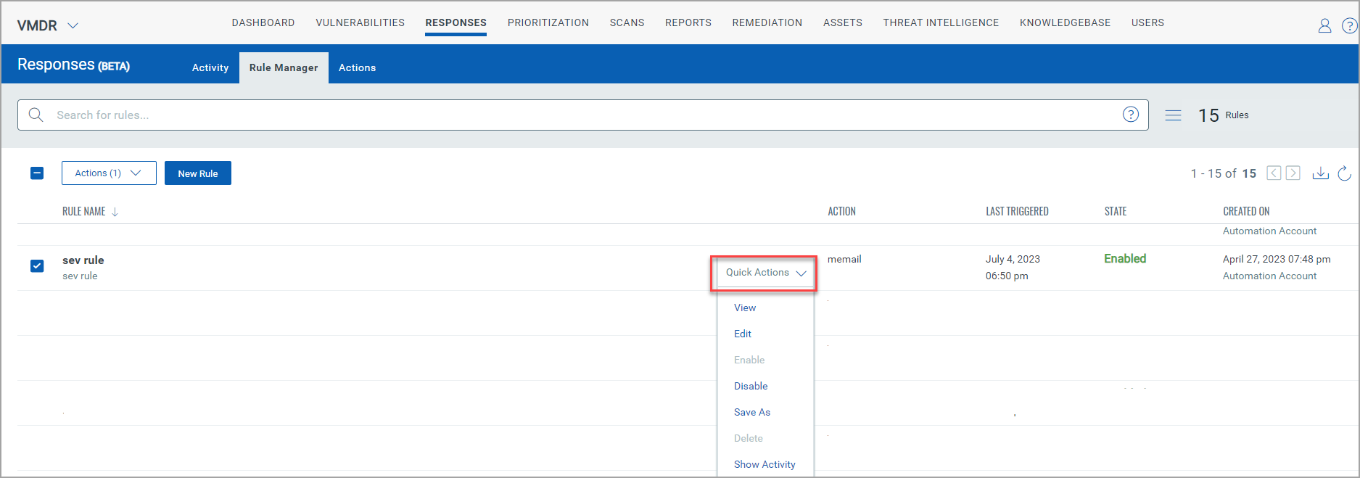Go to the next page arrow
The height and width of the screenshot is (478, 1360).
coord(1293,173)
